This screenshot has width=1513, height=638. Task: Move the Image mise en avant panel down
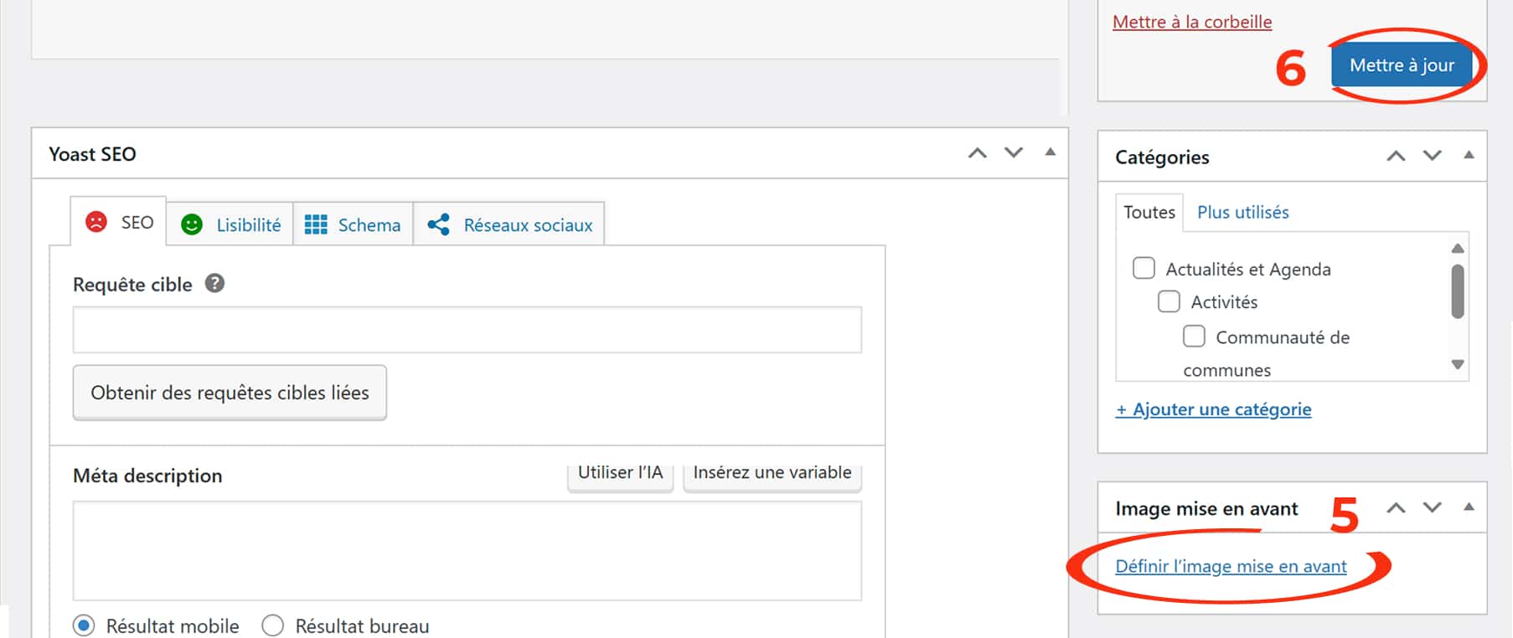(1433, 507)
